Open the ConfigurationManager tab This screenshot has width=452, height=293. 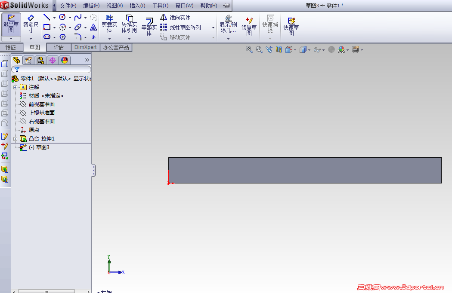40,60
